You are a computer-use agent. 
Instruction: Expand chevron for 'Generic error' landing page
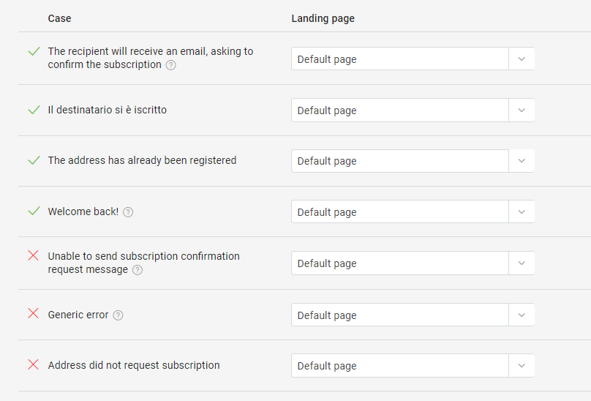coord(522,315)
